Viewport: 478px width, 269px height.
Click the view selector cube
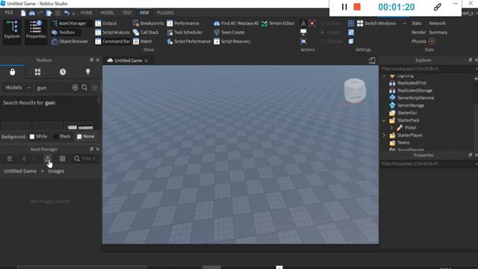(x=355, y=90)
